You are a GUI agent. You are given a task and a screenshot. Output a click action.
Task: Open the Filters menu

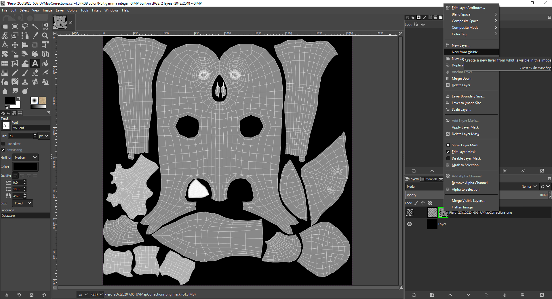96,10
